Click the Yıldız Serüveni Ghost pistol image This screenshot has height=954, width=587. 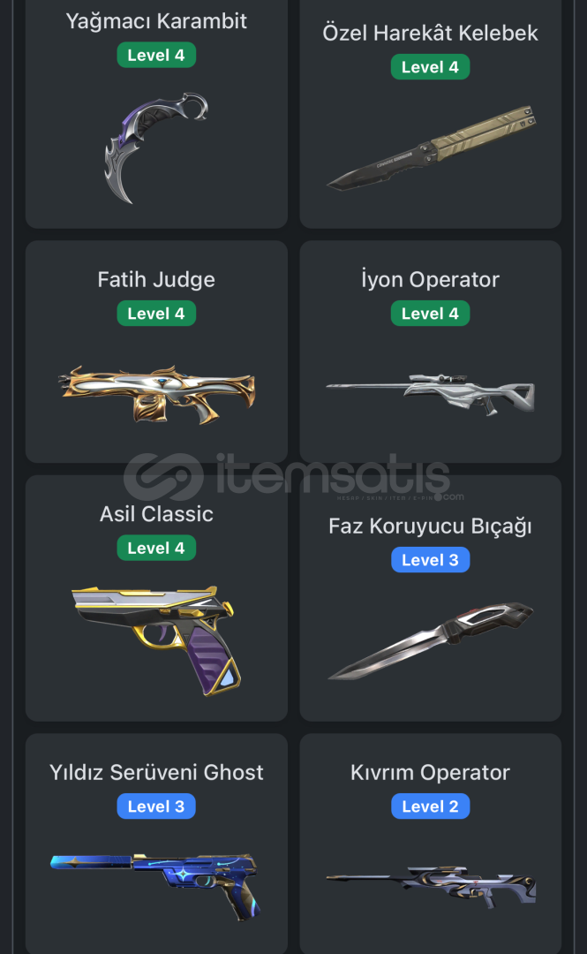click(x=156, y=887)
